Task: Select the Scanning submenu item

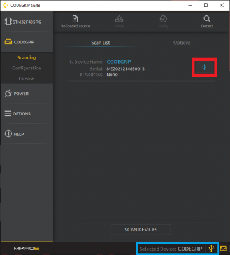Action: pyautogui.click(x=27, y=57)
